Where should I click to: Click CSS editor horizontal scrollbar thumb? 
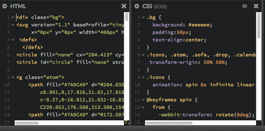169,123
